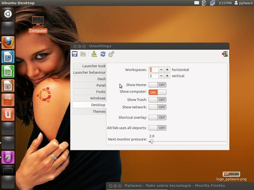This screenshot has height=190, width=254.
Task: Open LibreOffice Calc from launcher
Action: coord(8,71)
